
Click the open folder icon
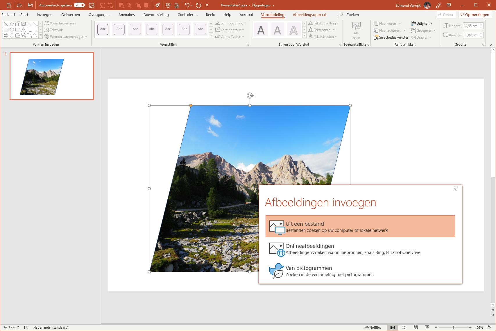pos(19,5)
